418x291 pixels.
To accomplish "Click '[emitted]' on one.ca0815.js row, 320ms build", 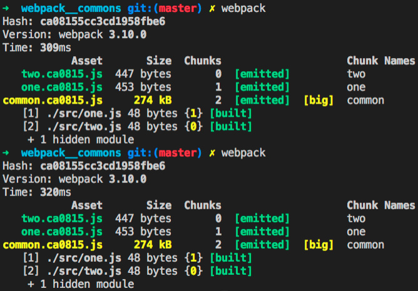I will [262, 232].
